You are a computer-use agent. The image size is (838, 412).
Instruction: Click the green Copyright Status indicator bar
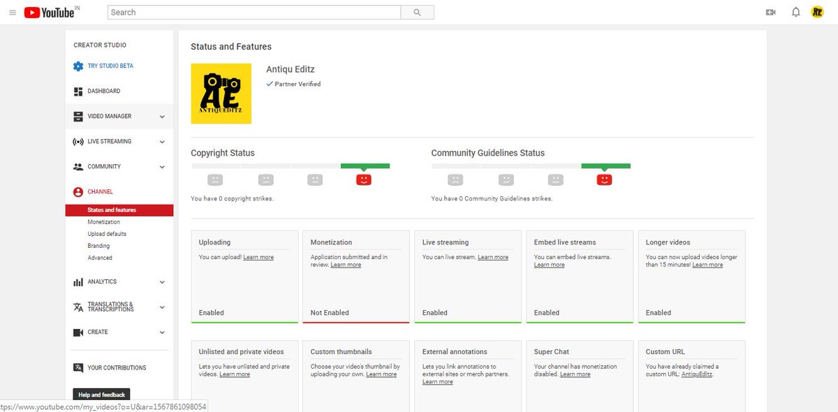pos(365,166)
